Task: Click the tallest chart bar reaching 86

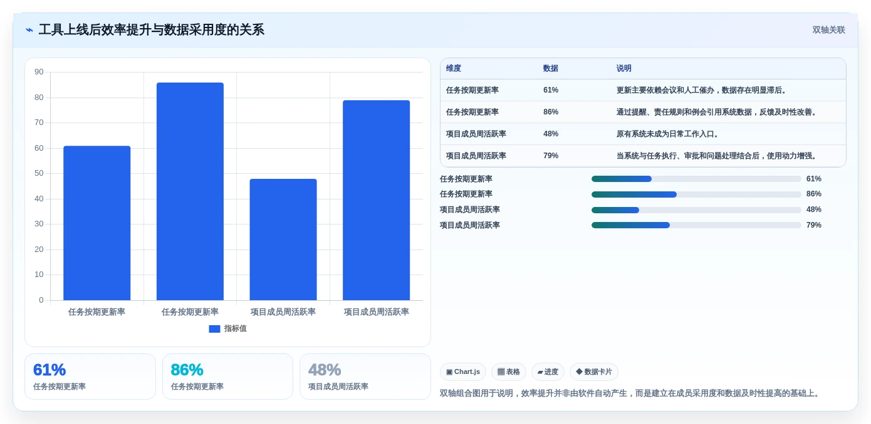Action: tap(190, 191)
